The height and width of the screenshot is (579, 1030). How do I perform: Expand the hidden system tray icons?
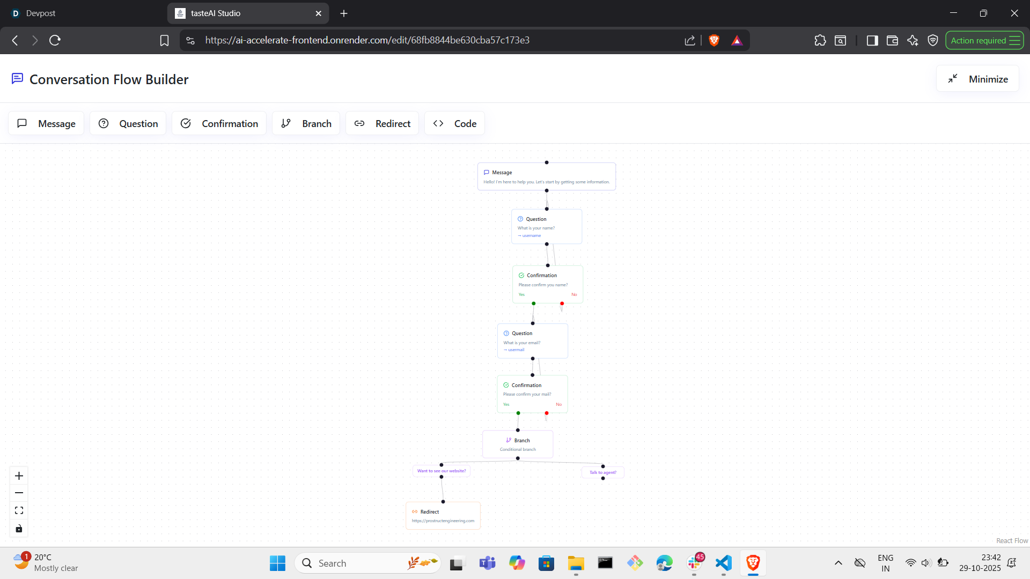(838, 563)
